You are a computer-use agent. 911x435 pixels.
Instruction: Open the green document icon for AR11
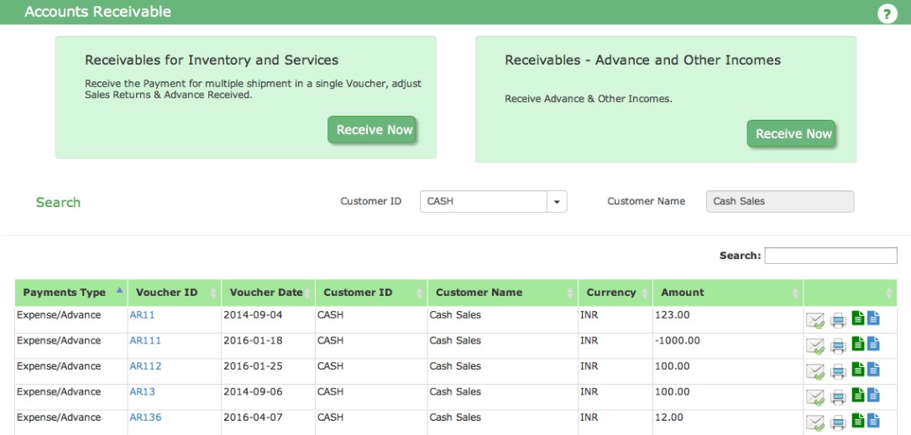[x=858, y=318]
